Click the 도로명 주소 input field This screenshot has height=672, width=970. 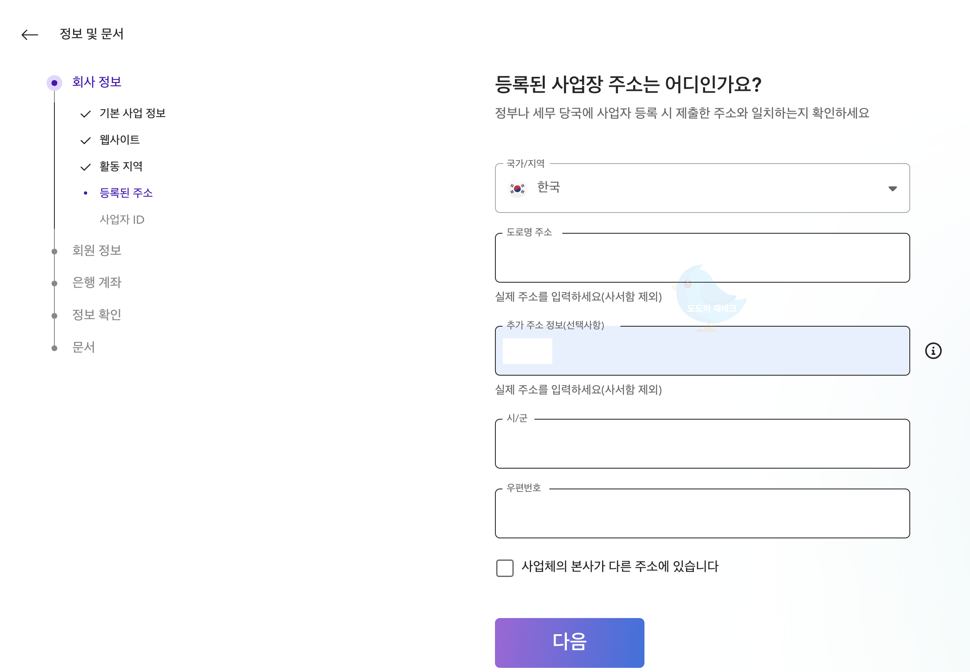coord(702,258)
